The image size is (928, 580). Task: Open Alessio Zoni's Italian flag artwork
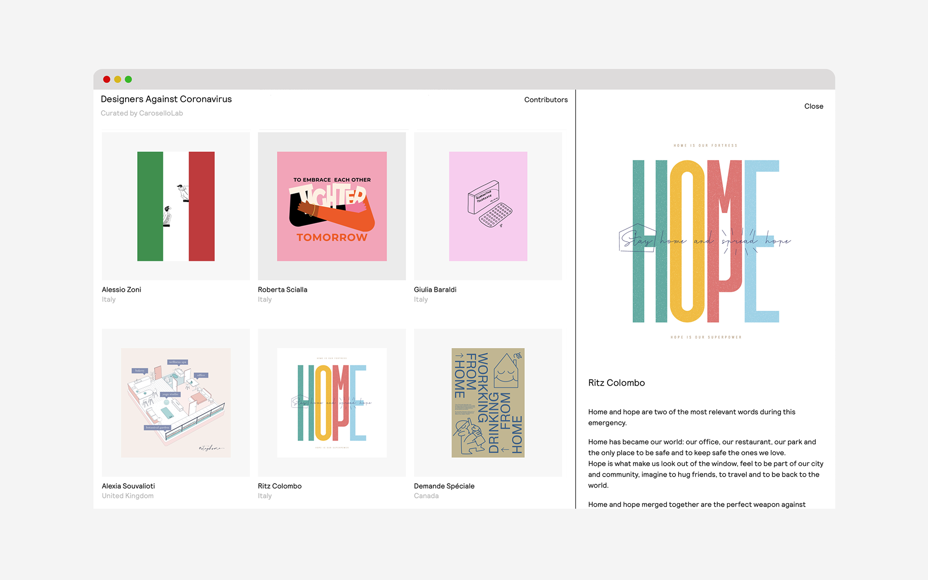coord(176,206)
